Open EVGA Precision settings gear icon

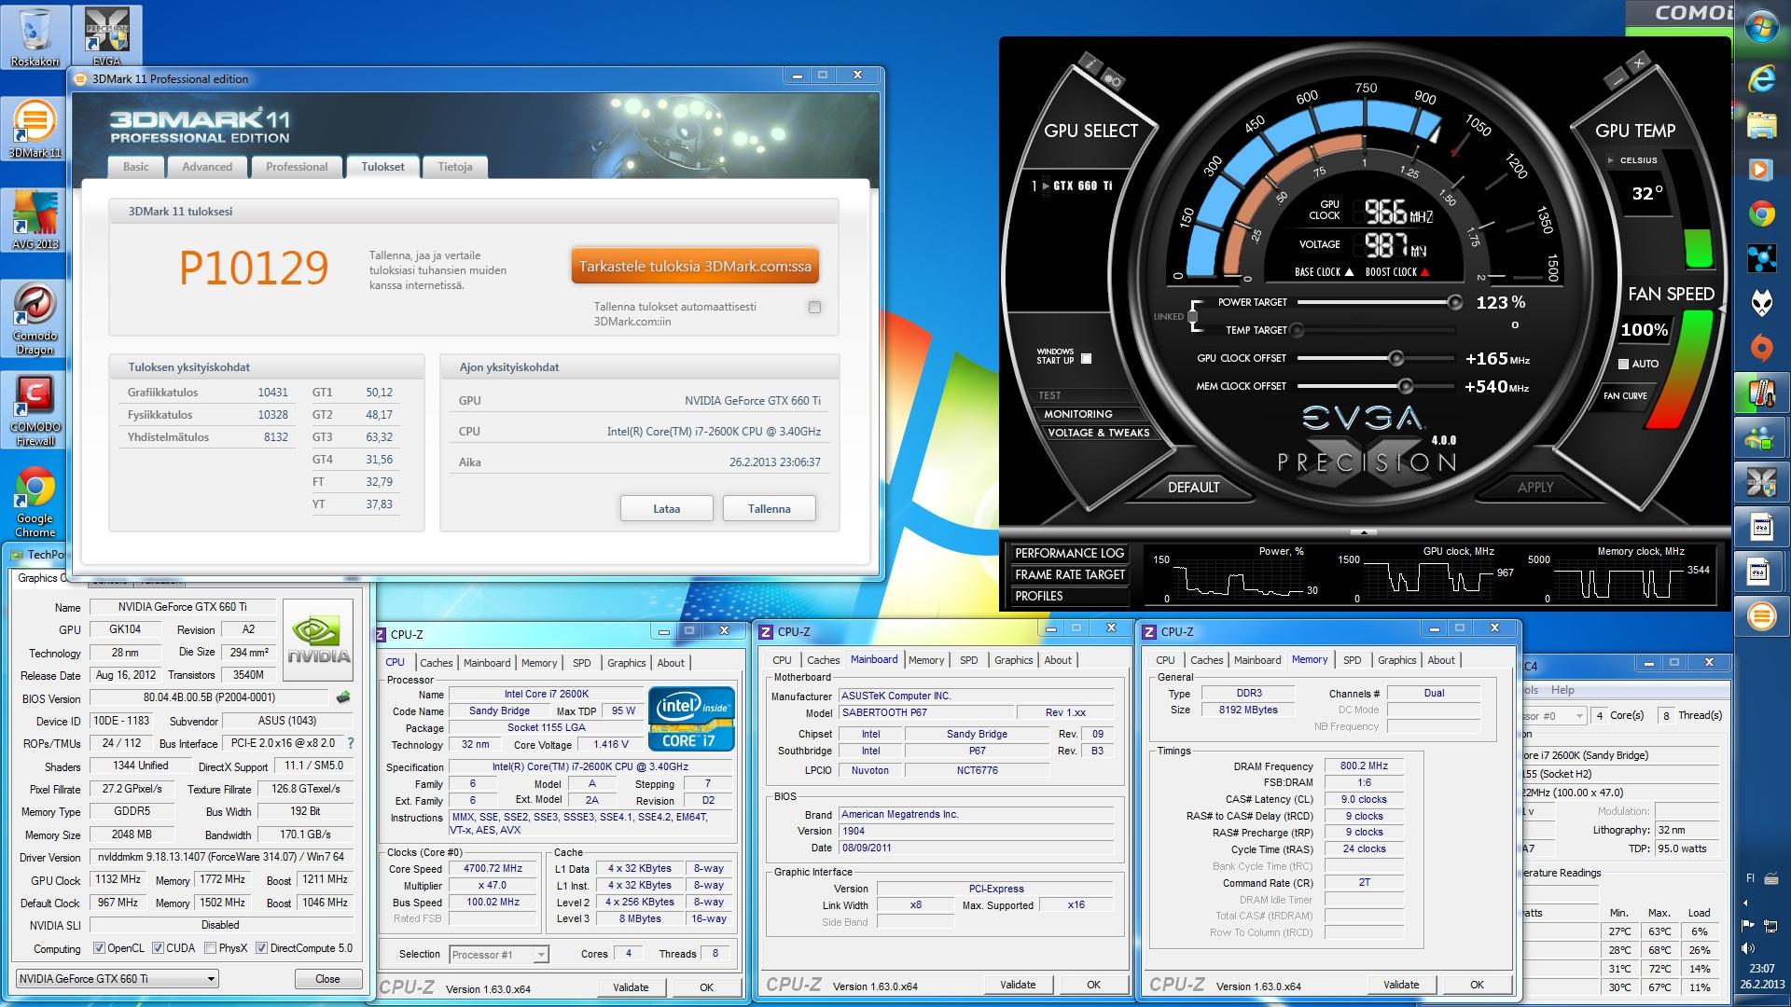click(x=1113, y=80)
